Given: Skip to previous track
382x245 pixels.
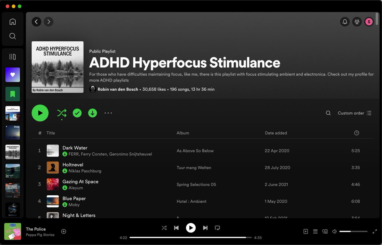Looking at the screenshot, I should (x=176, y=228).
